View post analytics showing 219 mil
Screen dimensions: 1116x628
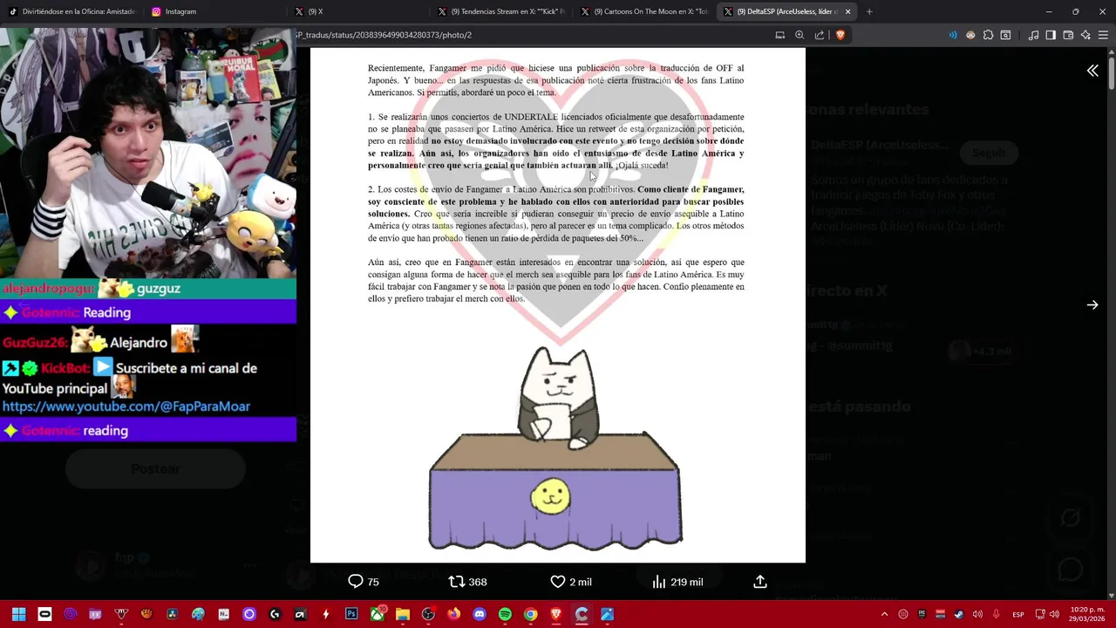point(677,582)
